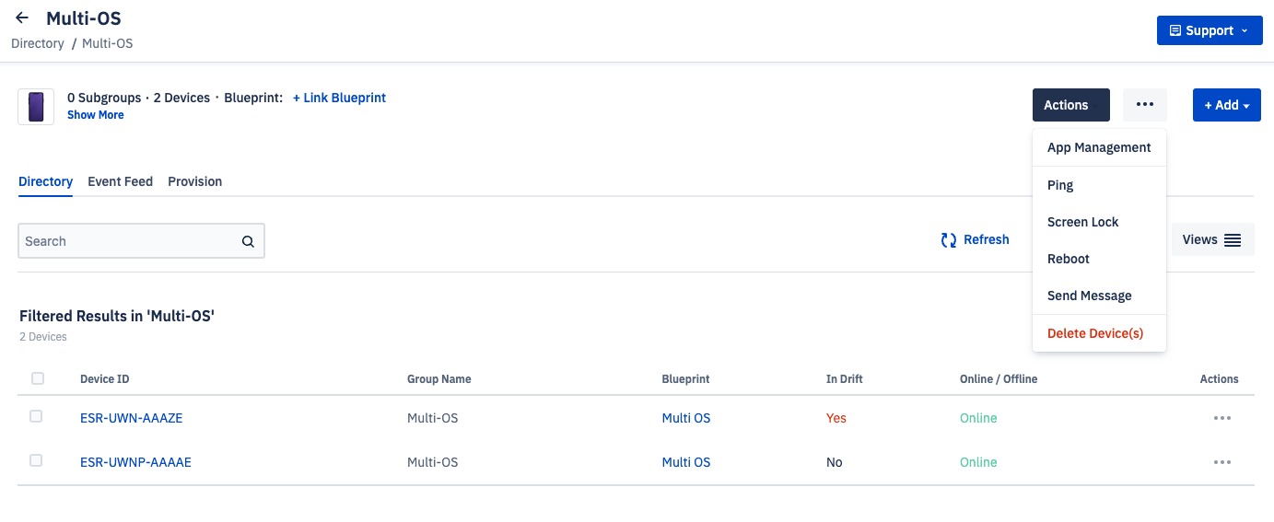Expand the + Add dropdown
1274x522 pixels.
(x=1227, y=105)
